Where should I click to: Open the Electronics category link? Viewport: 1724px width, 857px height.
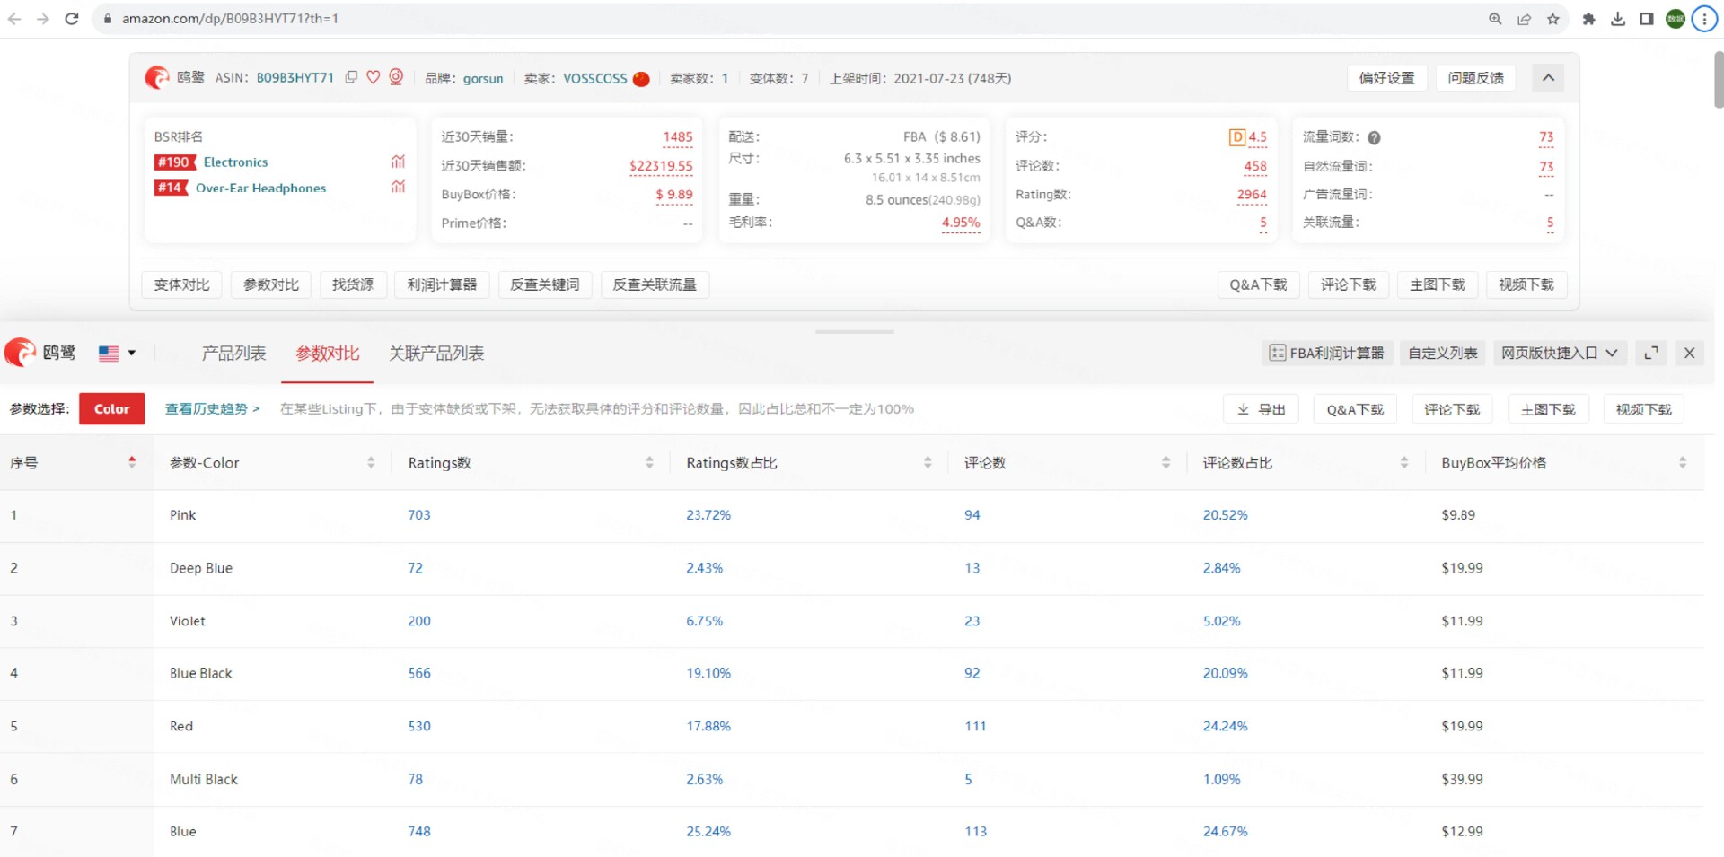(x=235, y=162)
